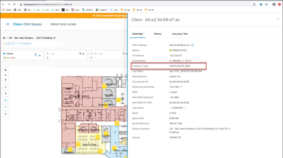Image resolution: width=283 pixels, height=158 pixels.
Task: Open the json bookmark
Action: point(75,10)
